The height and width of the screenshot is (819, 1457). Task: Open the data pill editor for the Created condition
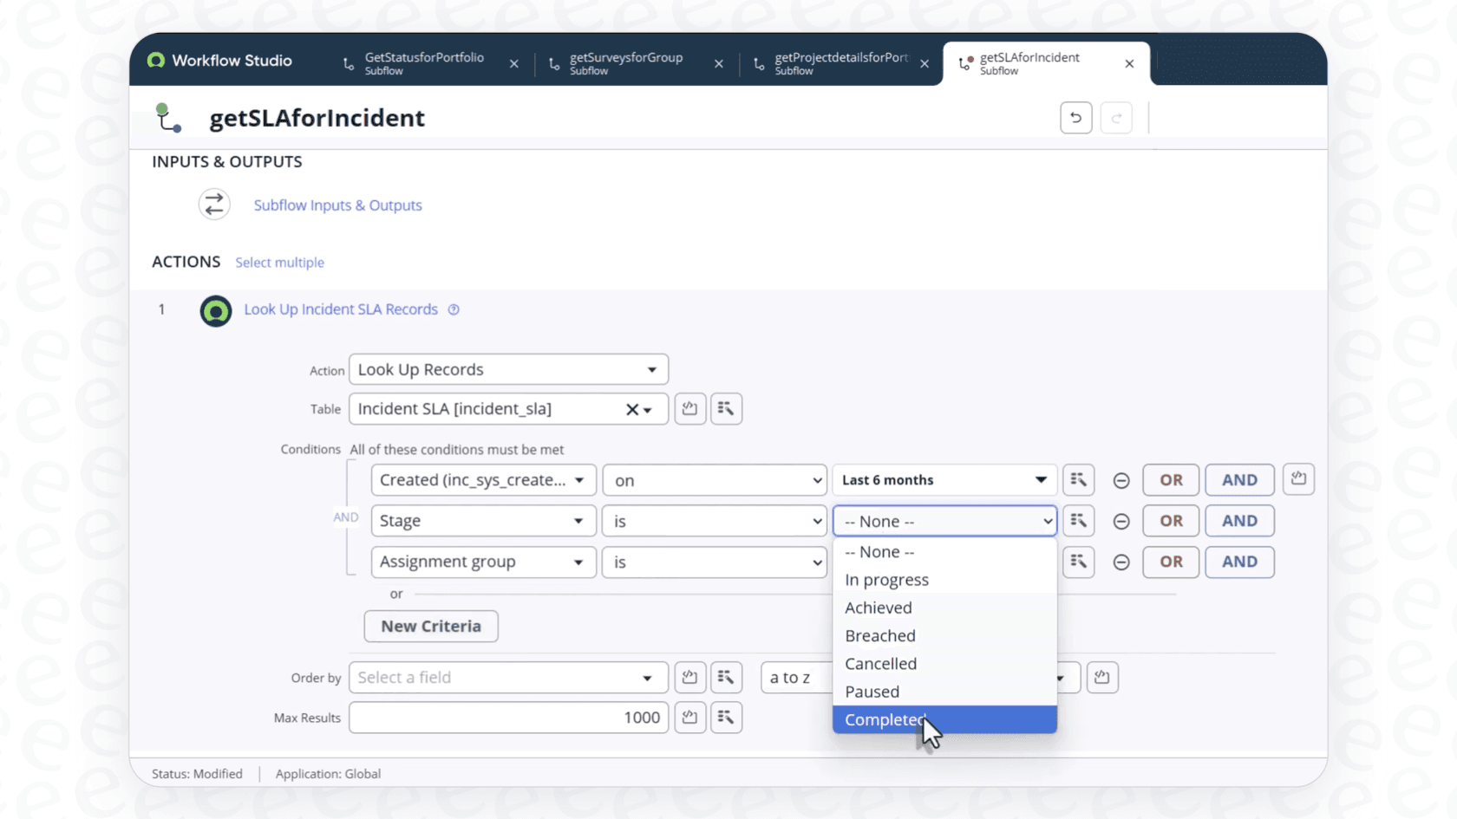[x=1079, y=479]
